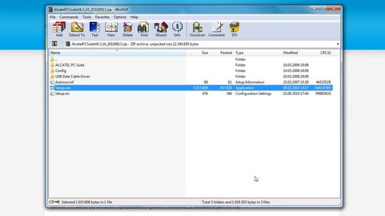Image resolution: width=385 pixels, height=216 pixels.
Task: Sort by the Size column header
Action: 198,53
